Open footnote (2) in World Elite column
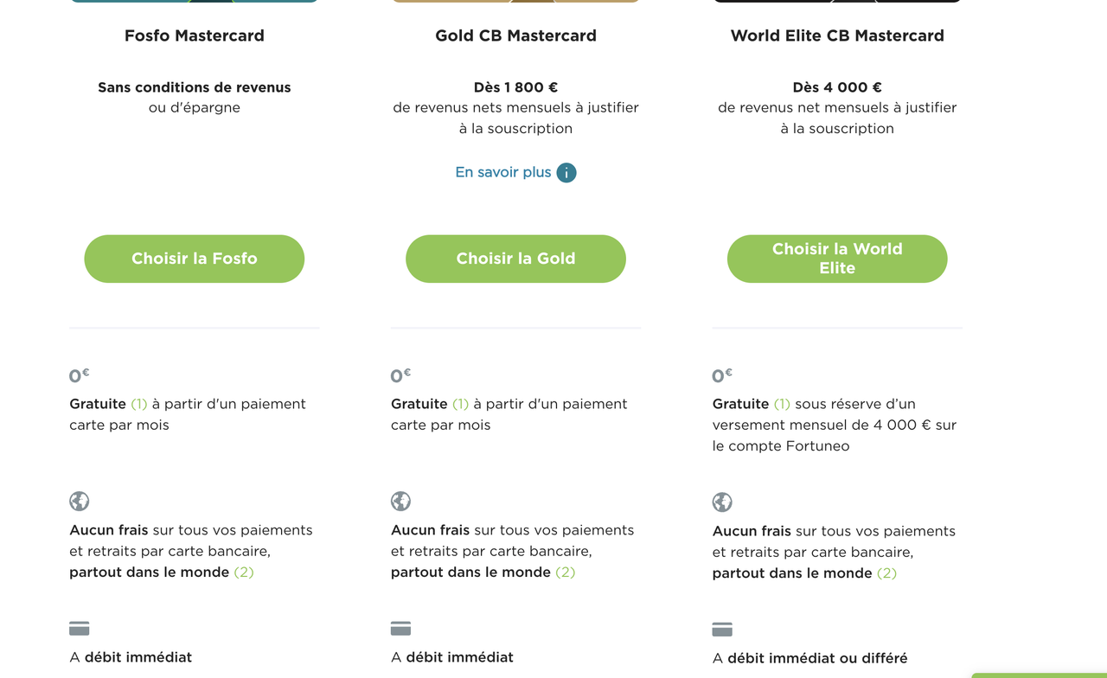This screenshot has height=678, width=1107. (887, 573)
